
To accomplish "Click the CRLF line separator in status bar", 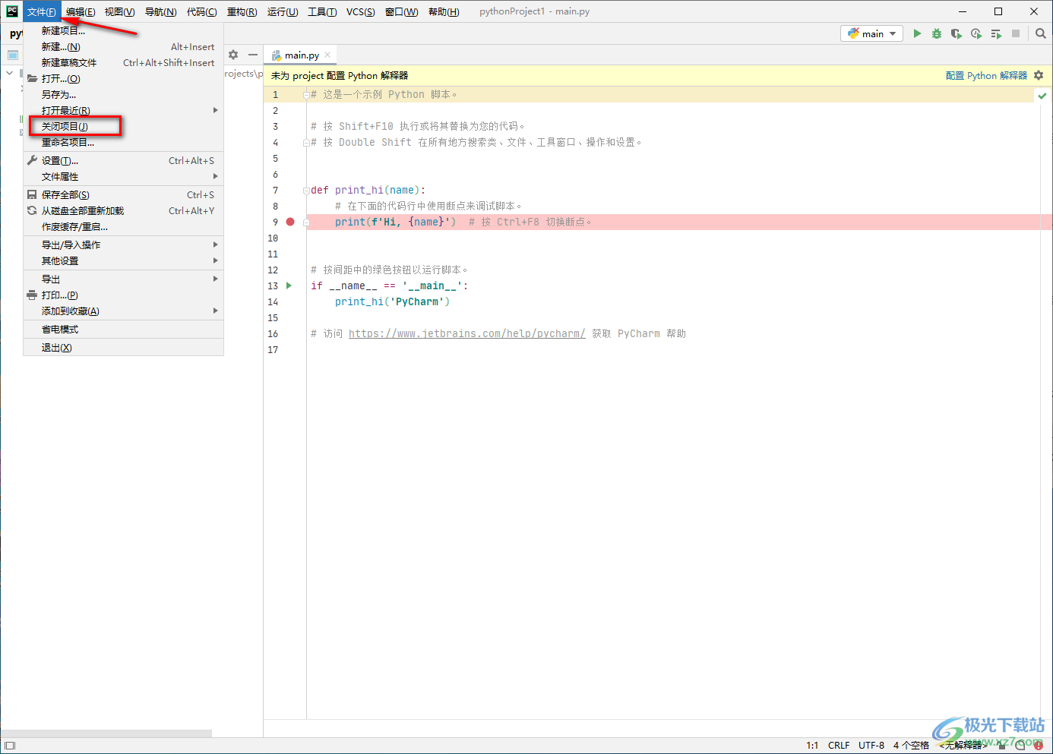I will [x=839, y=746].
